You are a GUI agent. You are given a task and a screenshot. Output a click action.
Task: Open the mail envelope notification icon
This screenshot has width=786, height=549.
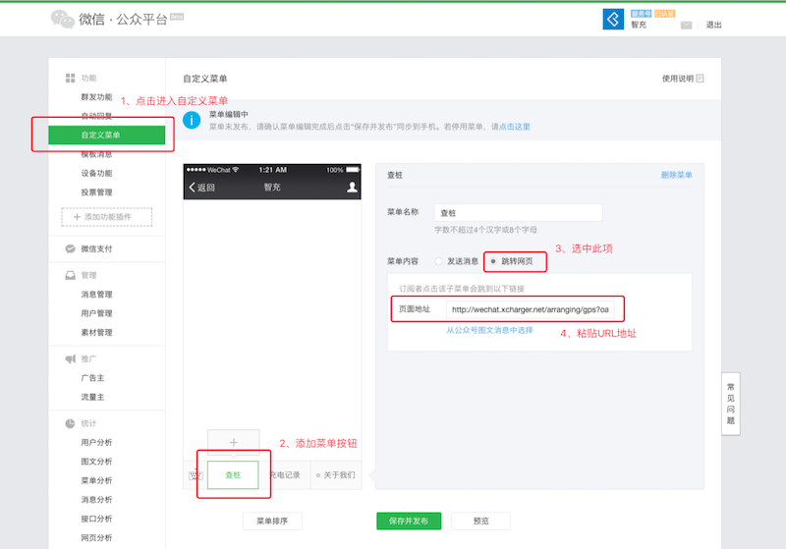click(686, 25)
